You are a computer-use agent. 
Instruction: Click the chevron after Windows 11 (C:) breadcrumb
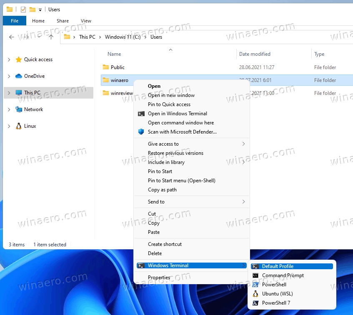pyautogui.click(x=145, y=37)
